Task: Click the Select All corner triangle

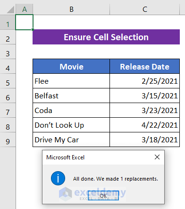Action: click(x=10, y=9)
